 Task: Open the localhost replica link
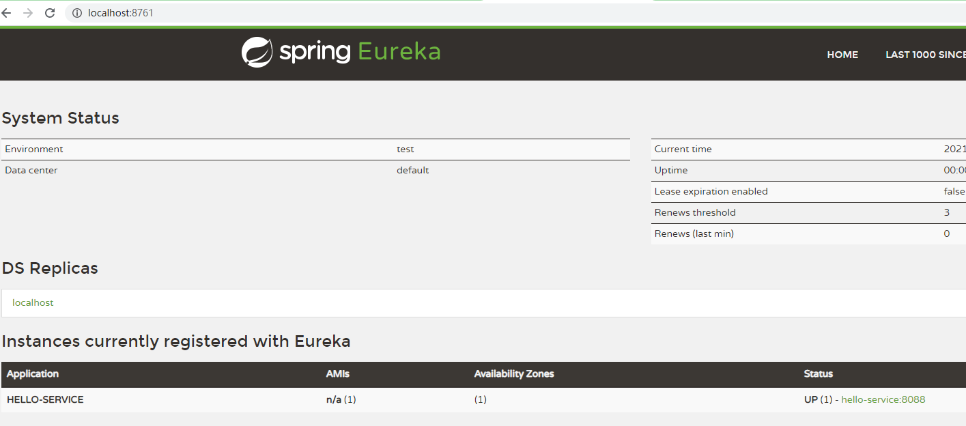[x=33, y=302]
